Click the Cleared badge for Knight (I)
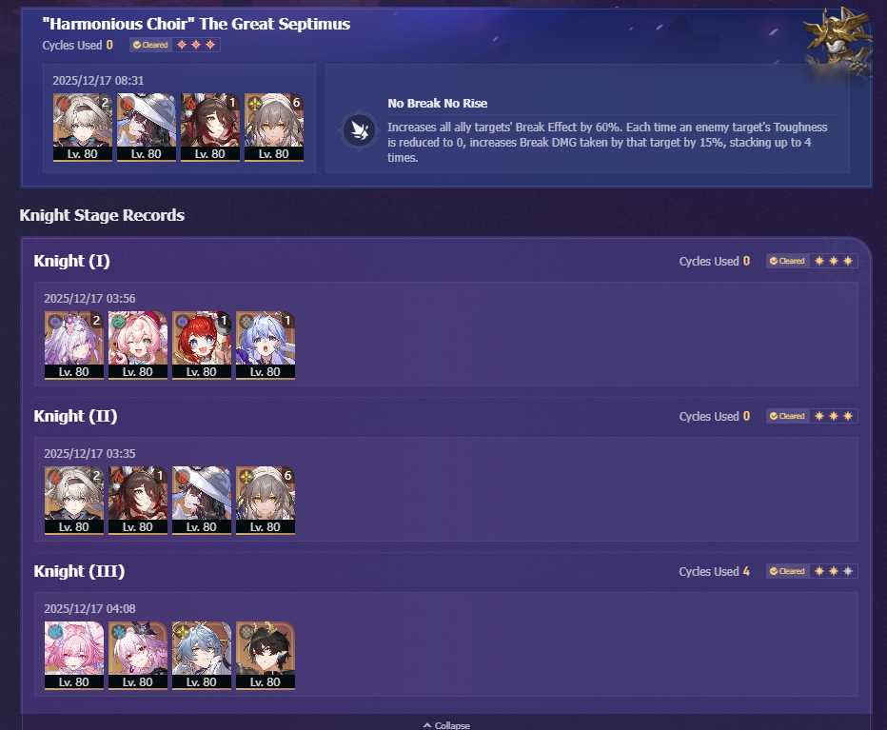This screenshot has width=887, height=730. (787, 261)
